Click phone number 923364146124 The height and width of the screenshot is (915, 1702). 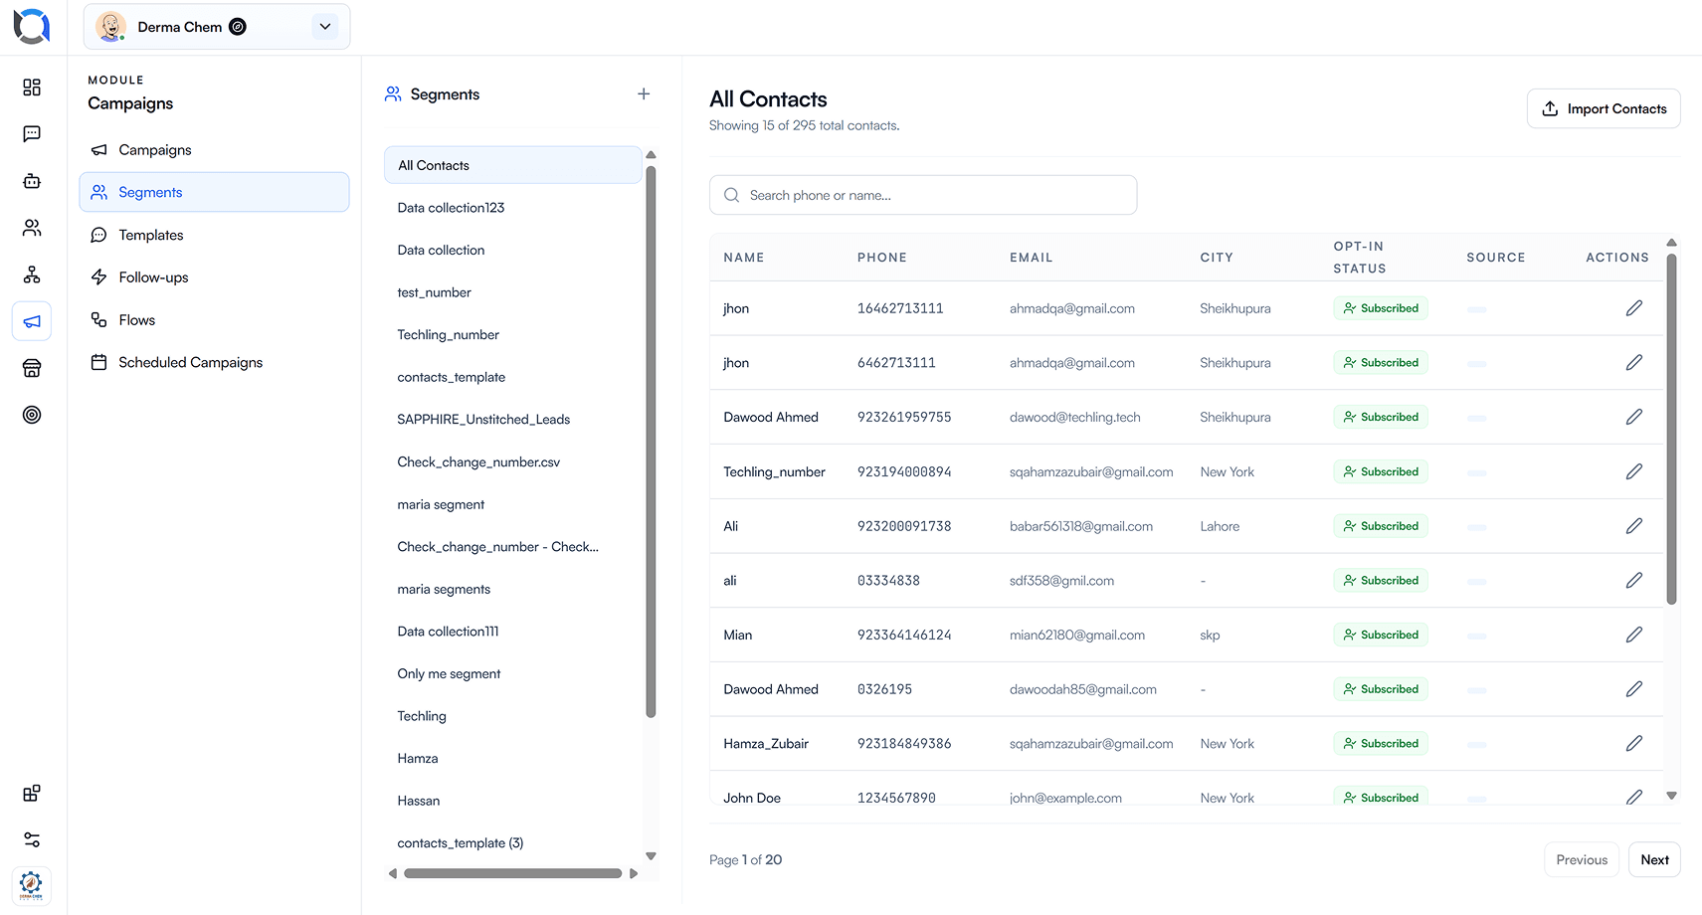pyautogui.click(x=904, y=635)
